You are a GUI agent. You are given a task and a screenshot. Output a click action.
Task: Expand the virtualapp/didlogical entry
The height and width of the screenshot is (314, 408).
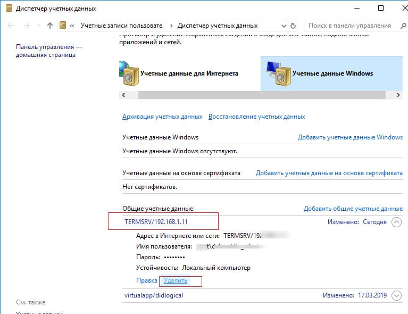point(396,295)
